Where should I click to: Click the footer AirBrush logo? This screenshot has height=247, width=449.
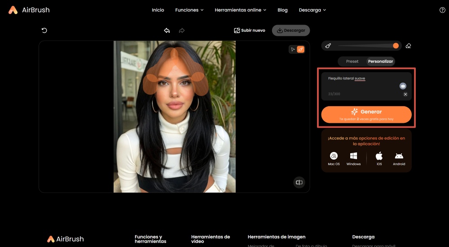pyautogui.click(x=66, y=239)
